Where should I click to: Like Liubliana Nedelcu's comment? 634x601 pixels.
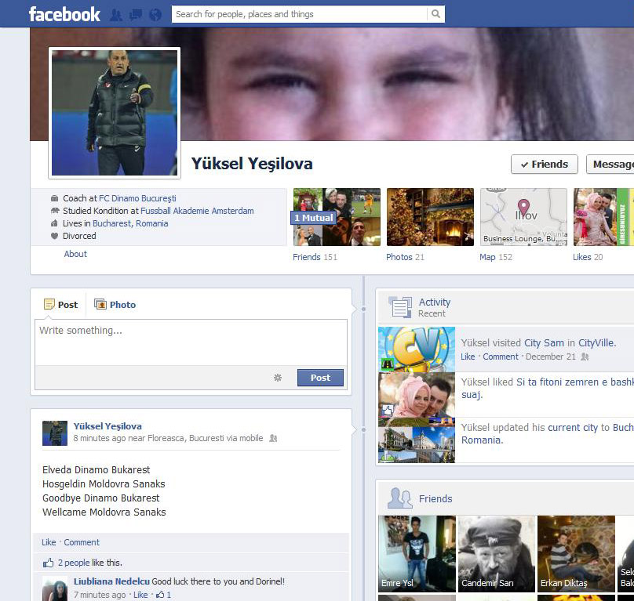[x=140, y=595]
